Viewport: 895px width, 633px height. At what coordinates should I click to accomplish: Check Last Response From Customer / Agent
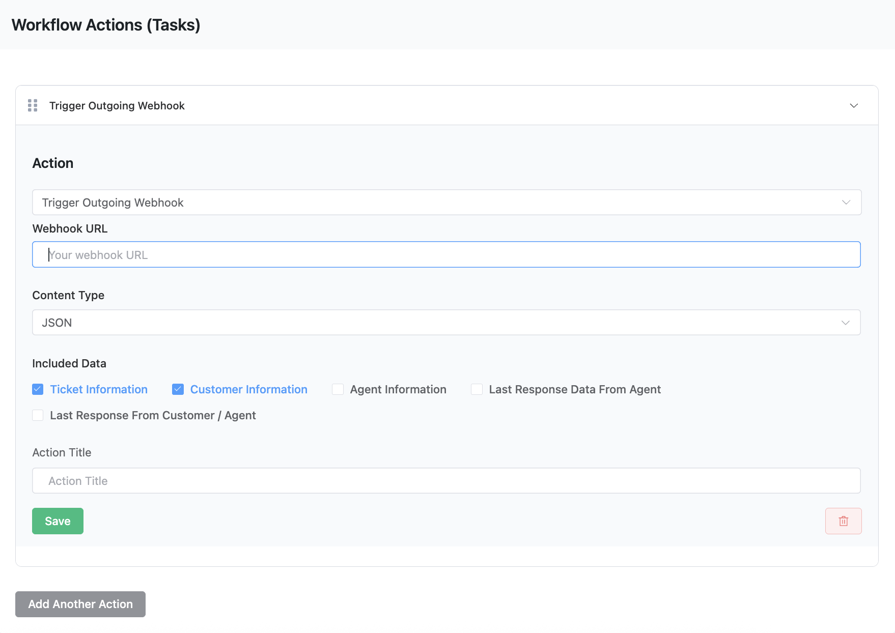38,415
